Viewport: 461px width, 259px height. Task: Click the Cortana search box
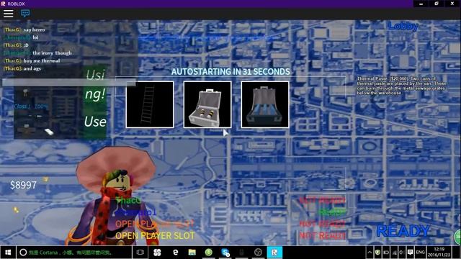73,253
